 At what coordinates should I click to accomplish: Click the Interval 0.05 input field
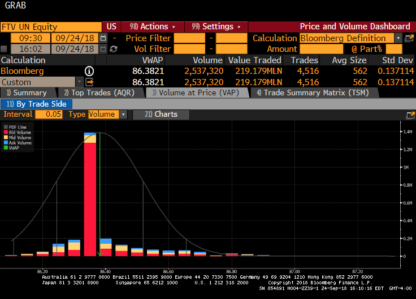click(49, 115)
